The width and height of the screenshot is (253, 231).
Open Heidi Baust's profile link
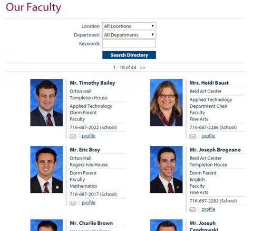tap(208, 136)
